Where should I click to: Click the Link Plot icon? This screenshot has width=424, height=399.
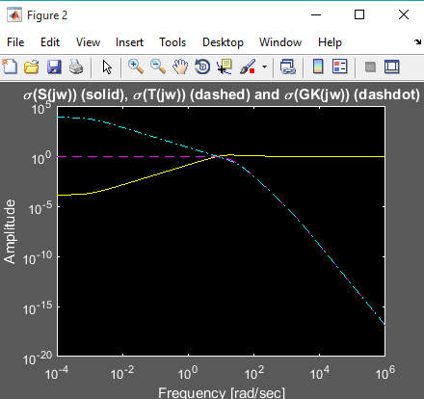[288, 66]
